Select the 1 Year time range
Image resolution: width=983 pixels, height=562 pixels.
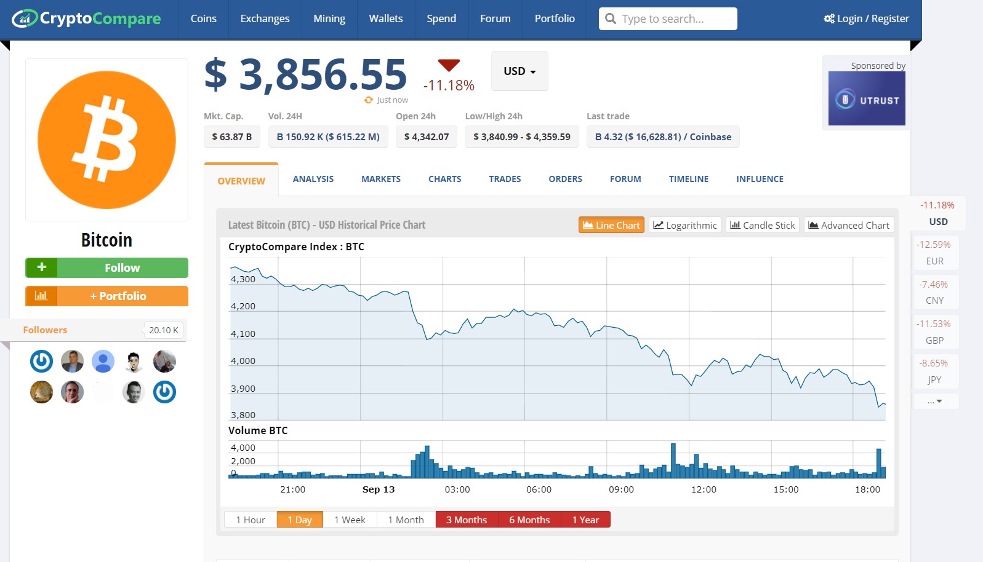(585, 520)
